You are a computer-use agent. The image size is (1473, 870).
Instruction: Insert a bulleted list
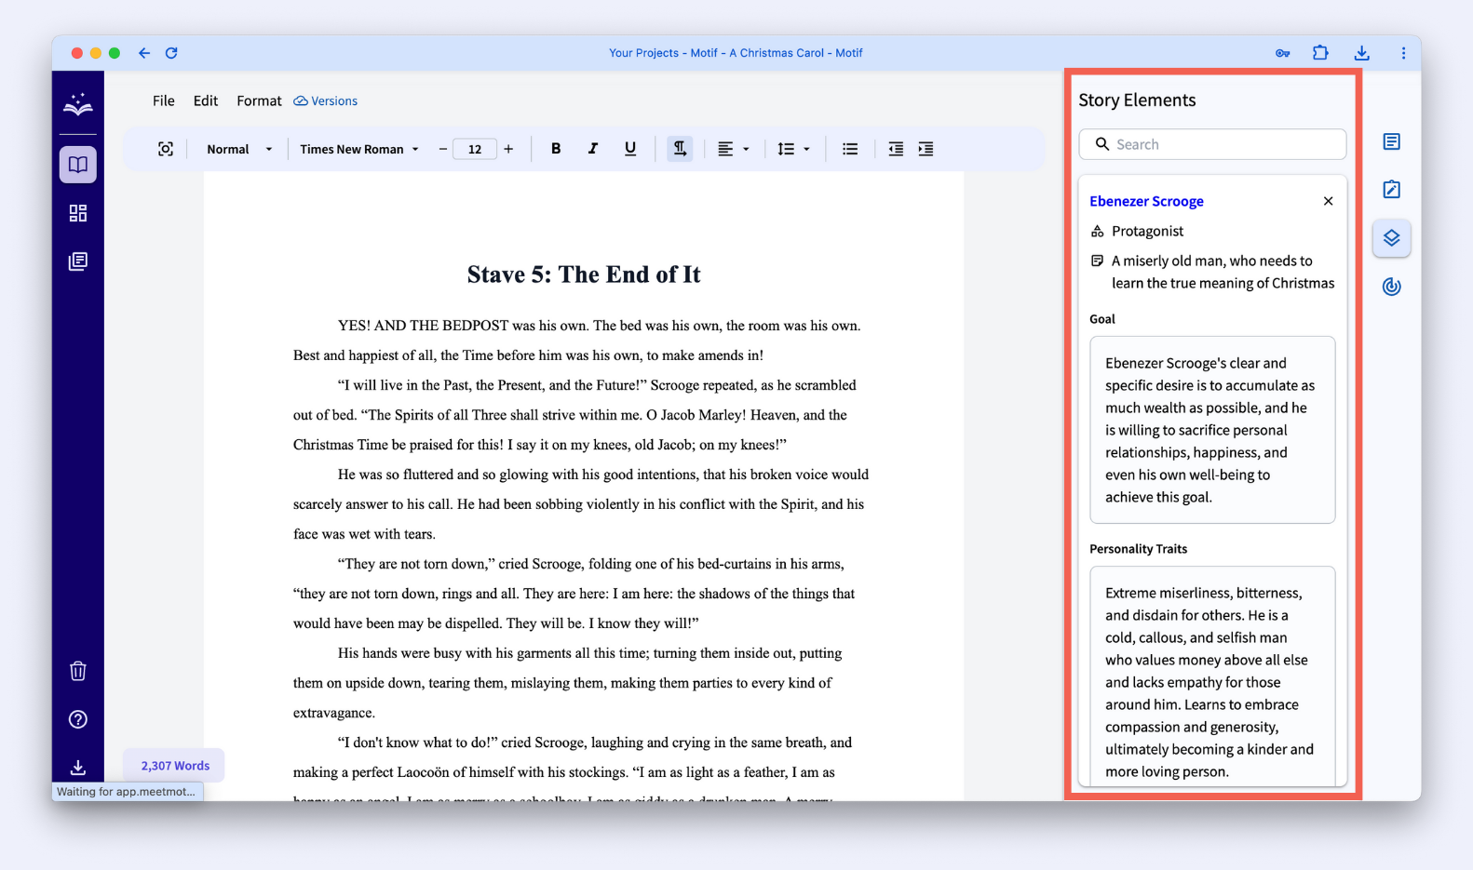(850, 149)
